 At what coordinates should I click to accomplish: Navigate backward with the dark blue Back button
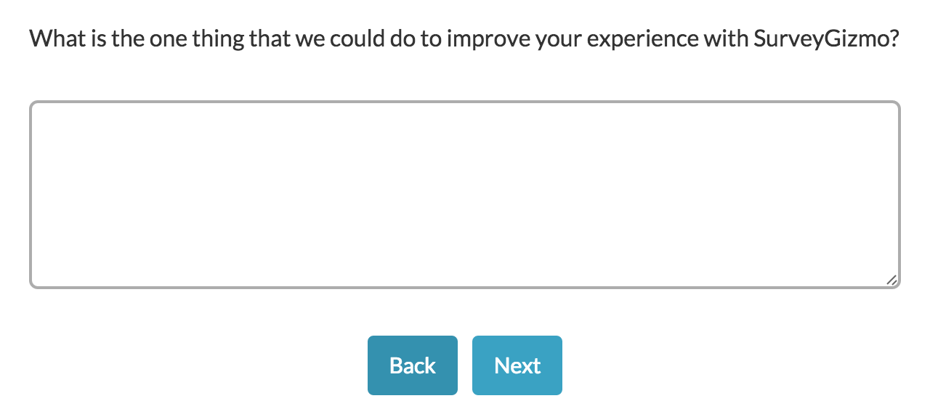(412, 365)
